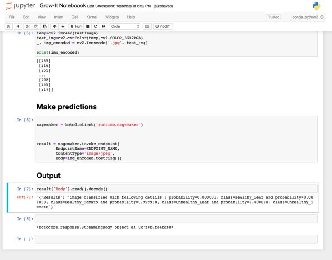This screenshot has height=260, width=332.
Task: Cut selected cells with scissors icon
Action: click(28, 26)
